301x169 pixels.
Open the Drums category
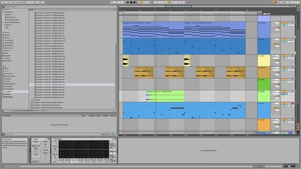(7, 38)
